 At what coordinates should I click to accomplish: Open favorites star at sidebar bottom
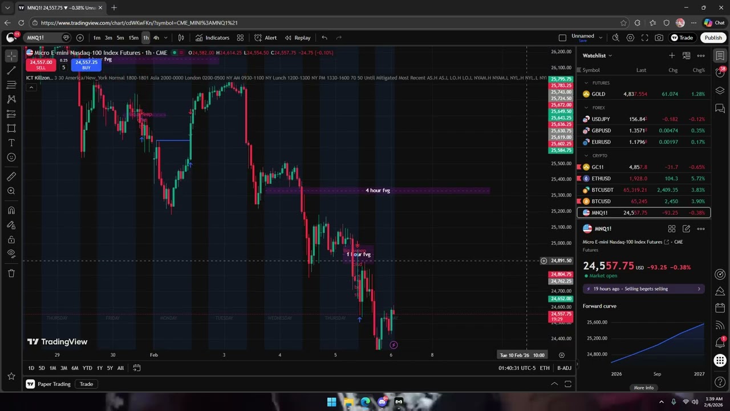pos(11,376)
